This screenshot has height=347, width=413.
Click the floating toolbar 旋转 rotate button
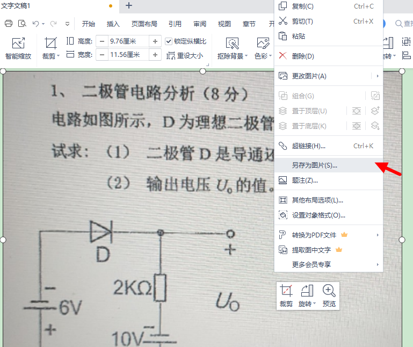pos(307,295)
